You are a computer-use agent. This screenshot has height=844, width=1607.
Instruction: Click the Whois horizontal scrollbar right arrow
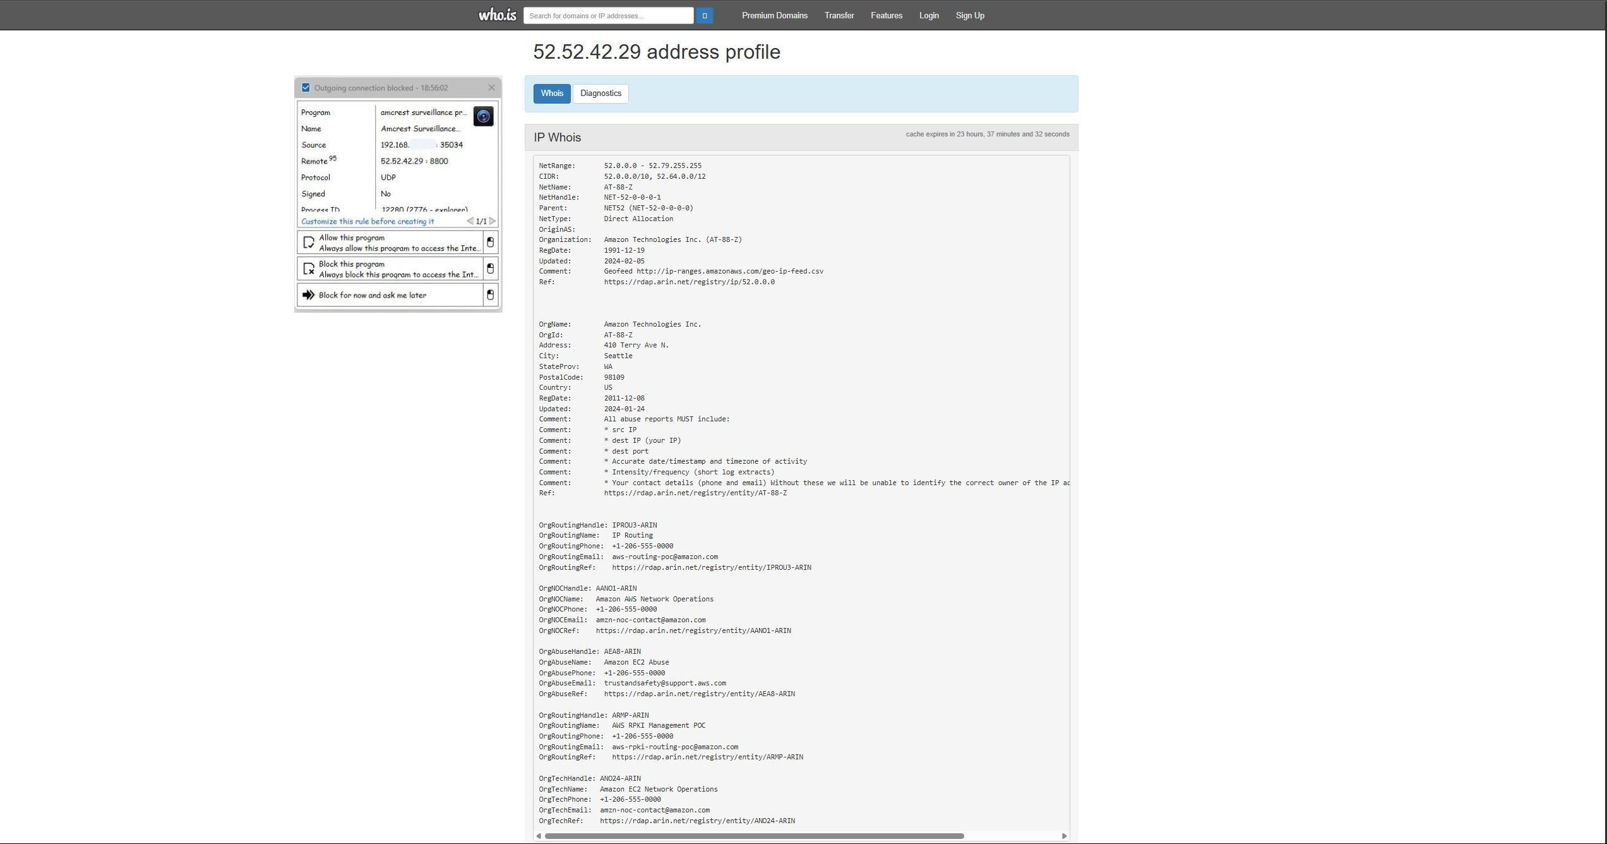pos(1064,836)
